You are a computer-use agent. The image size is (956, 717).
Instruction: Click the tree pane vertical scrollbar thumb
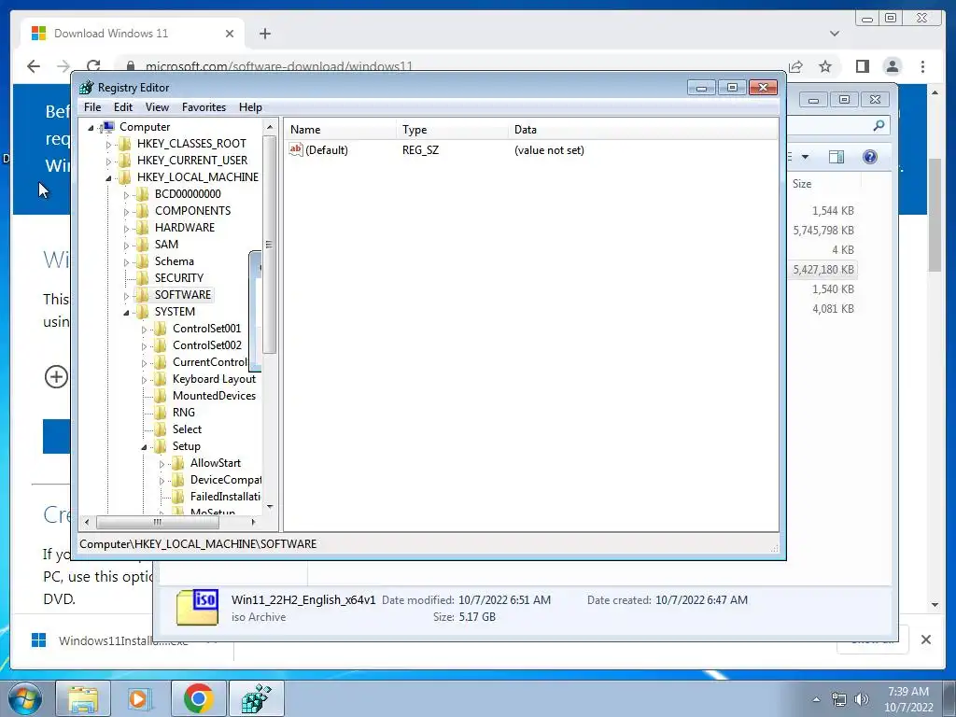pyautogui.click(x=270, y=246)
